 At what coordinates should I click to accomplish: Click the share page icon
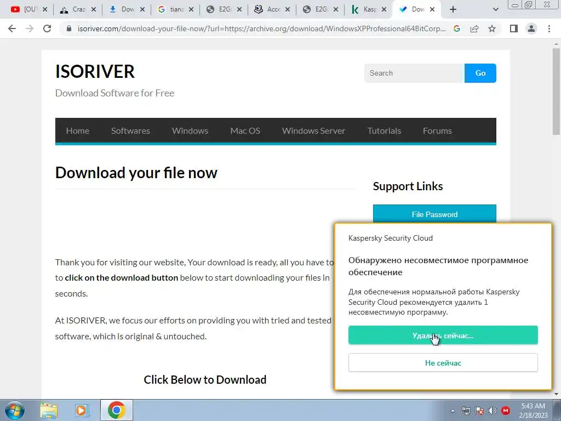[474, 29]
